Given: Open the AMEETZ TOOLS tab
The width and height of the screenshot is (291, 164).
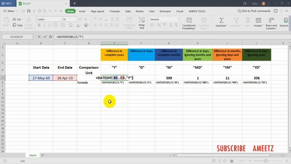Looking at the screenshot, I should 197,11.
